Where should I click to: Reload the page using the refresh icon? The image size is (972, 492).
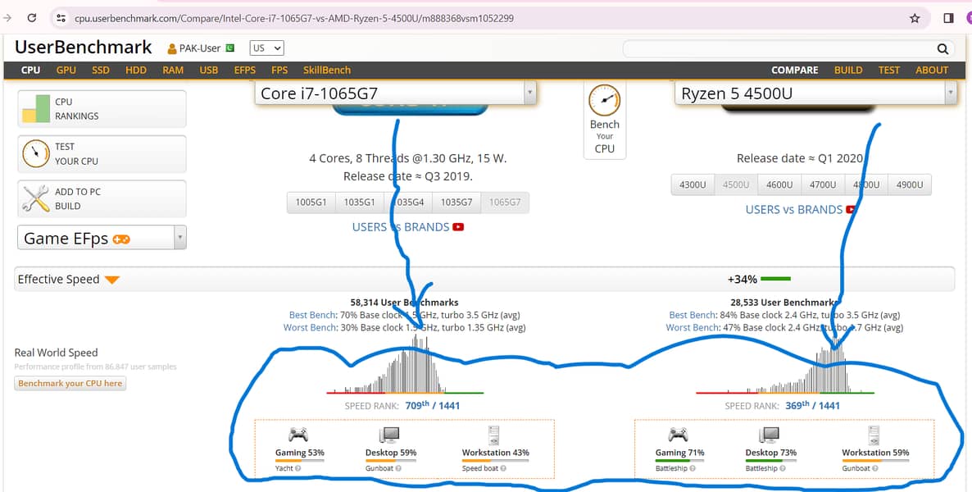point(32,18)
